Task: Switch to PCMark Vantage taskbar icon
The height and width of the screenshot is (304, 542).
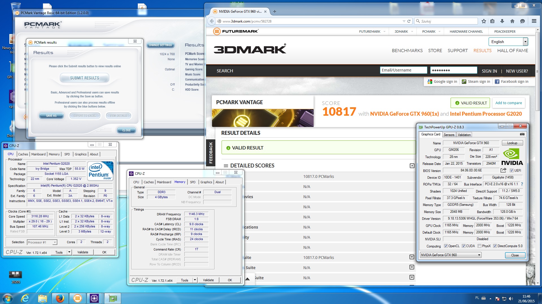Action: coord(77,298)
